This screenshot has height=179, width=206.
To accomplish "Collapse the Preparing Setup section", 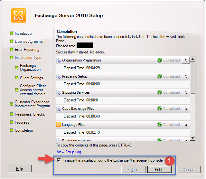I will click(x=186, y=76).
